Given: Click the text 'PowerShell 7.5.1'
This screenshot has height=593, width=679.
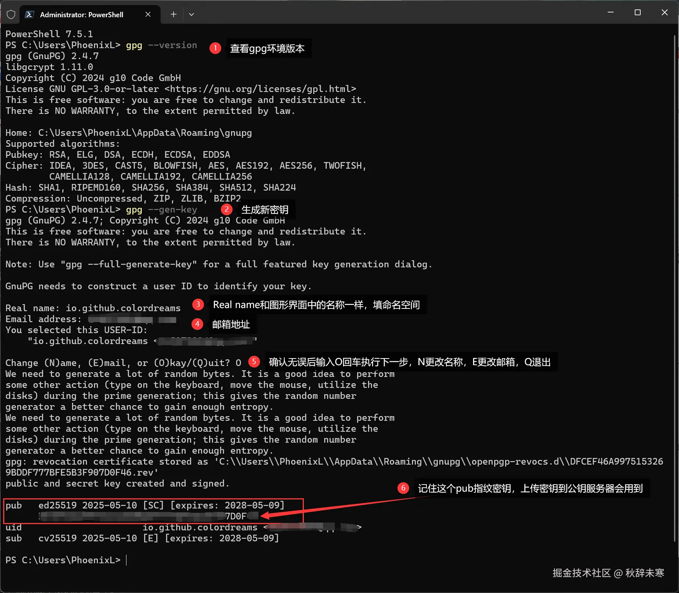Looking at the screenshot, I should click(x=49, y=34).
